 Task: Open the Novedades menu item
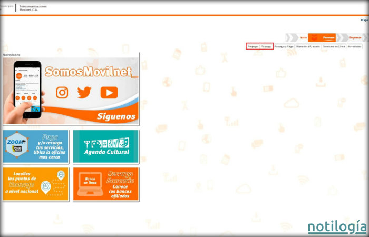[354, 46]
